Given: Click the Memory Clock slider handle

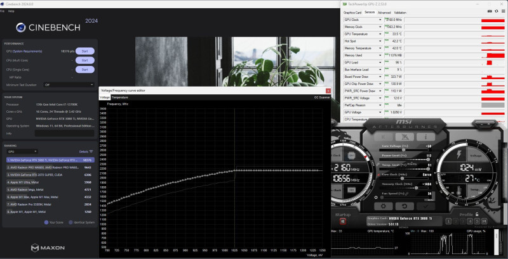Looking at the screenshot, I should (417, 187).
